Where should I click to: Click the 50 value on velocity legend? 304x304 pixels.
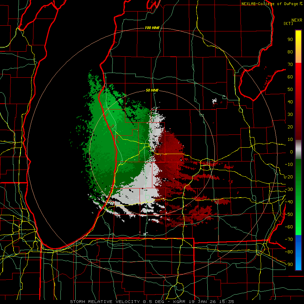coord(290,90)
